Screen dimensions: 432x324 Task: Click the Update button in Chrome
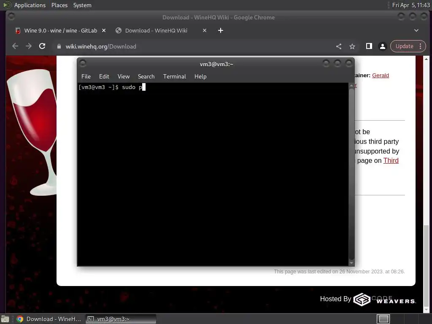pyautogui.click(x=405, y=46)
